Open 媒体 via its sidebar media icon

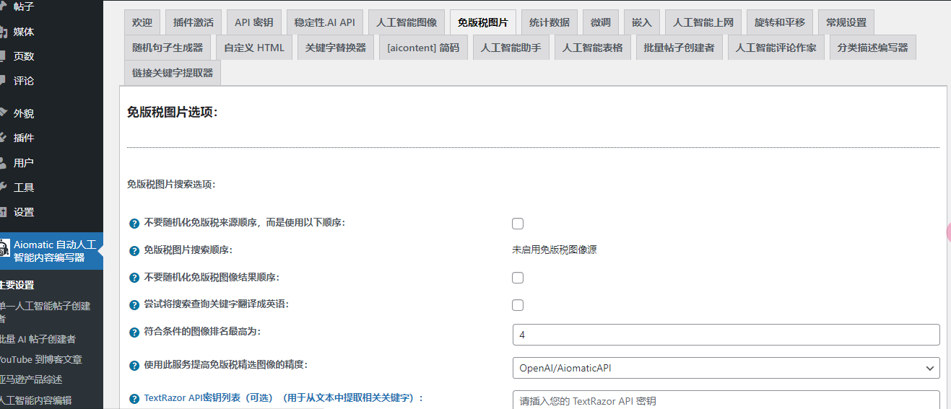pos(4,32)
